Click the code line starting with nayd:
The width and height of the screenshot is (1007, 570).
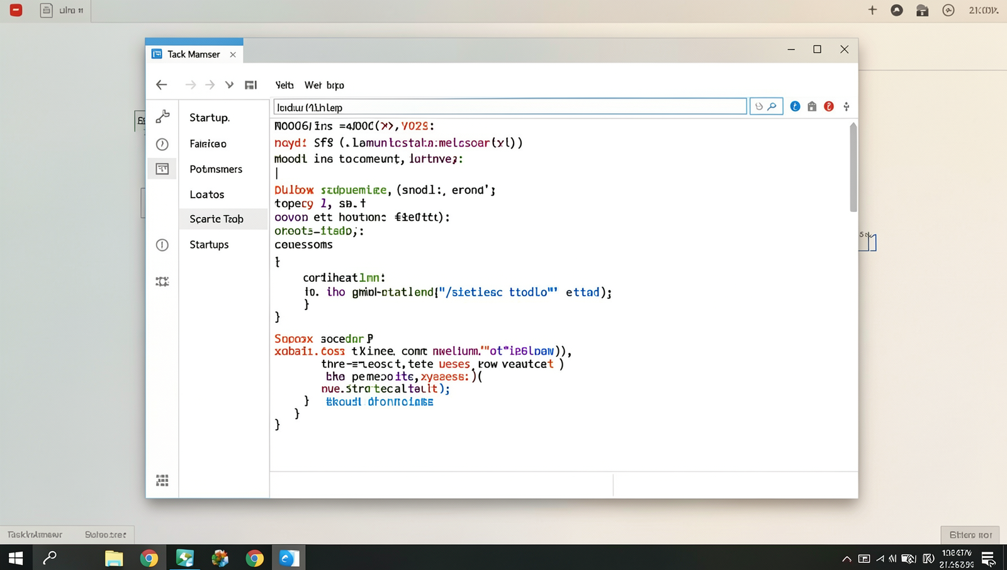398,143
